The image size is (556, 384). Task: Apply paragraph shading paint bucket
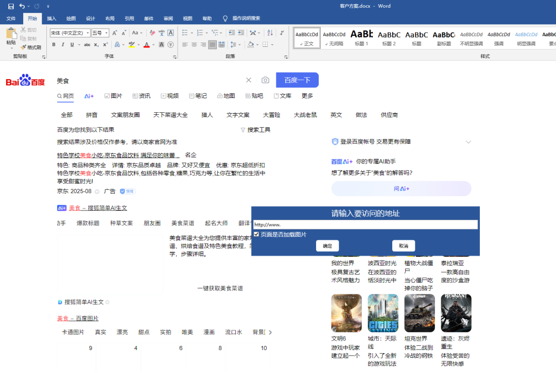[251, 45]
